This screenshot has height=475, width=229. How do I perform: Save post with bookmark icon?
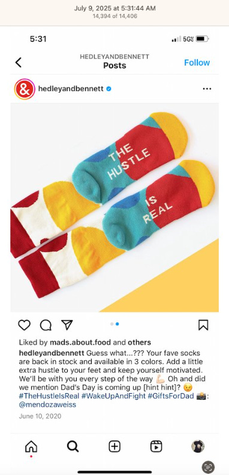pyautogui.click(x=203, y=325)
